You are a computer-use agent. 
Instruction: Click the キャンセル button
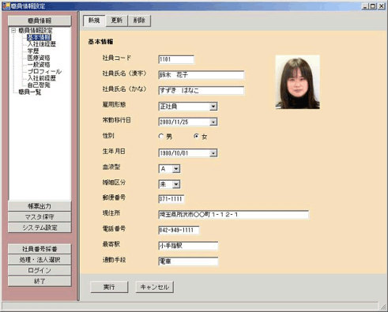pyautogui.click(x=155, y=287)
